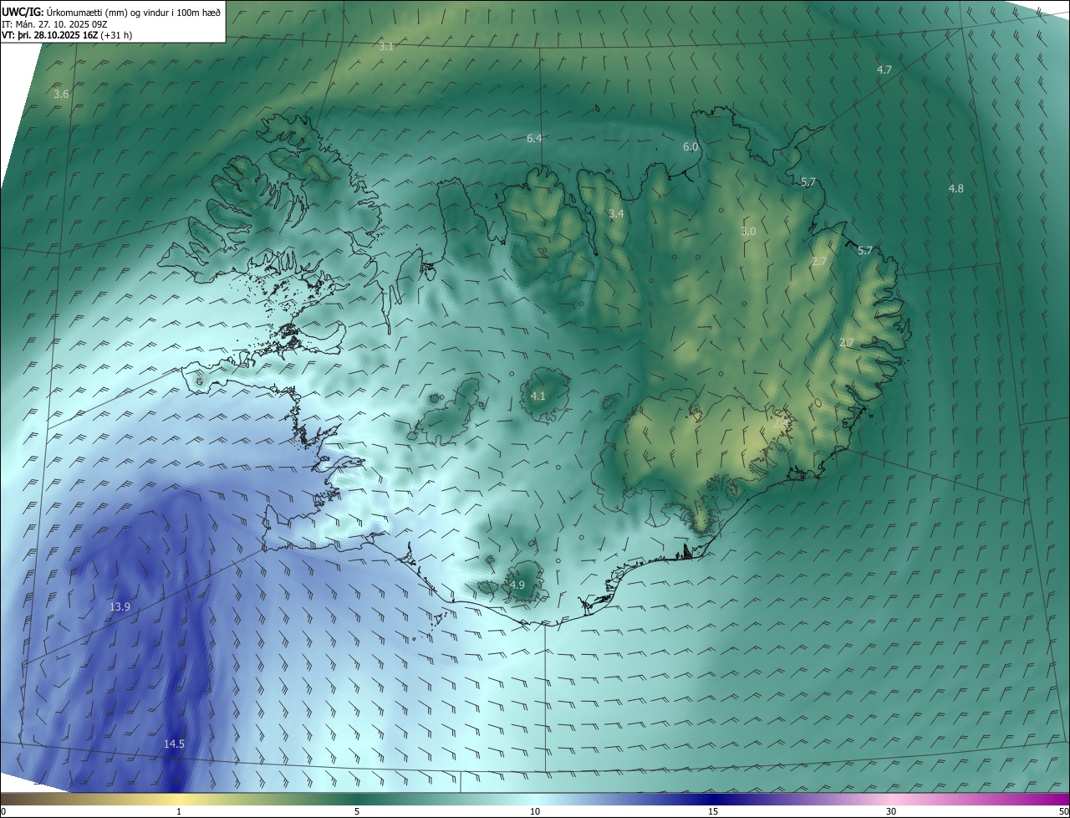1070x818 pixels.
Task: Click the 4.1 value label on the map
Action: [x=538, y=396]
